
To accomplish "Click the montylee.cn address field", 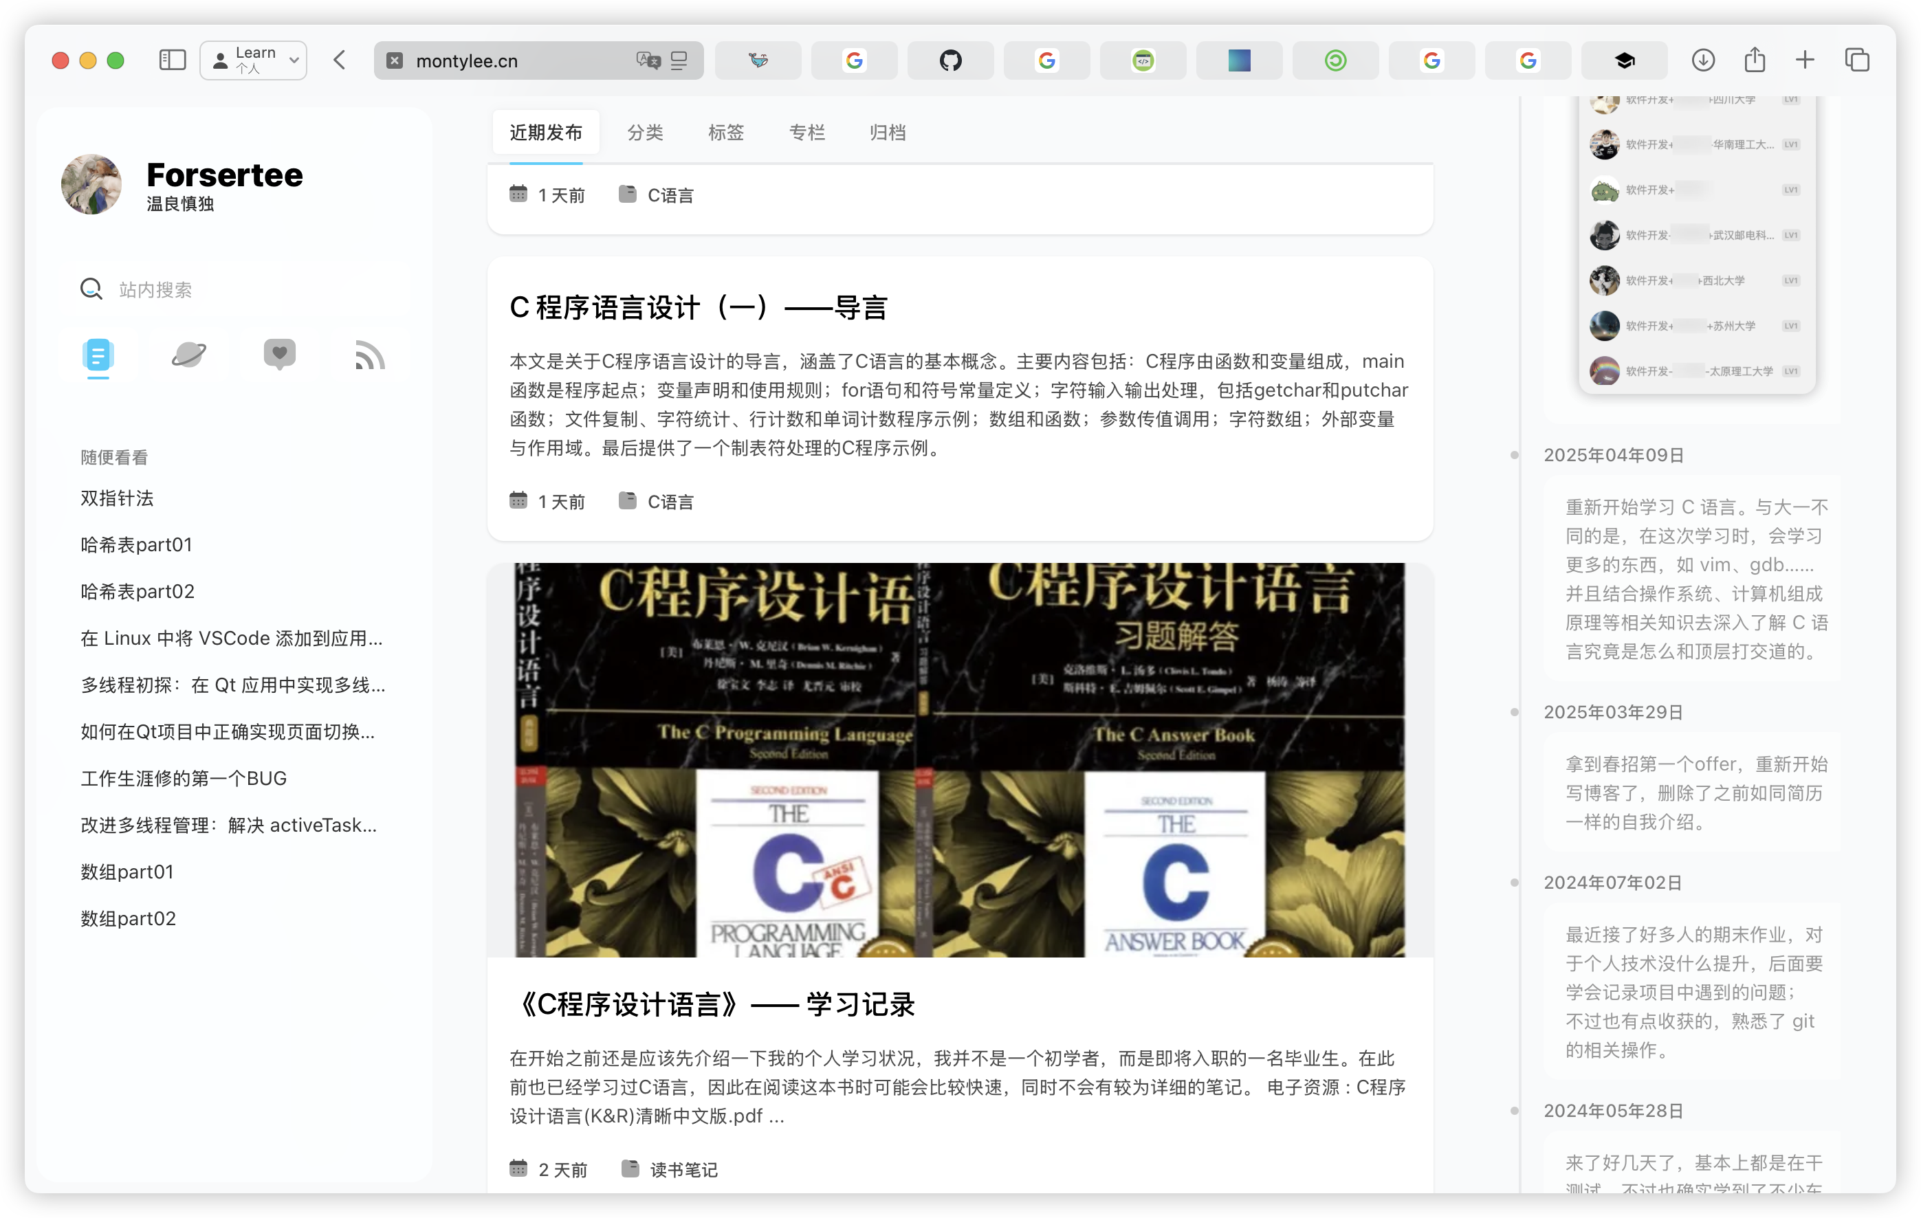I will (x=539, y=60).
